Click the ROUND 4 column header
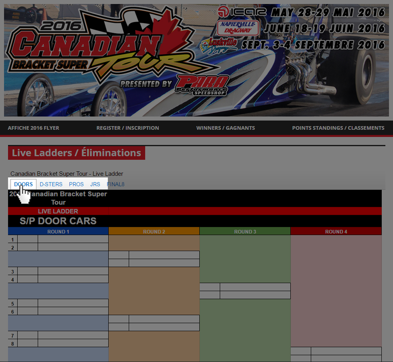 click(x=336, y=231)
